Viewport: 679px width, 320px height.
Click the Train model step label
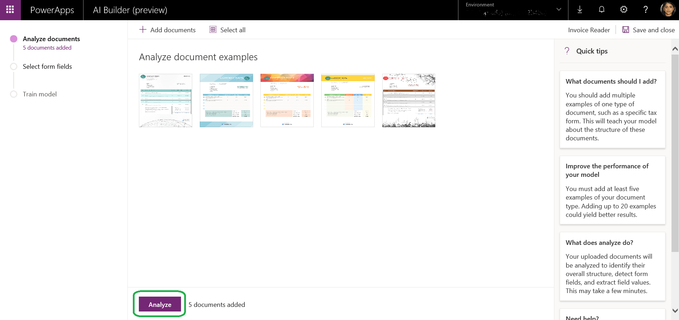(x=40, y=94)
